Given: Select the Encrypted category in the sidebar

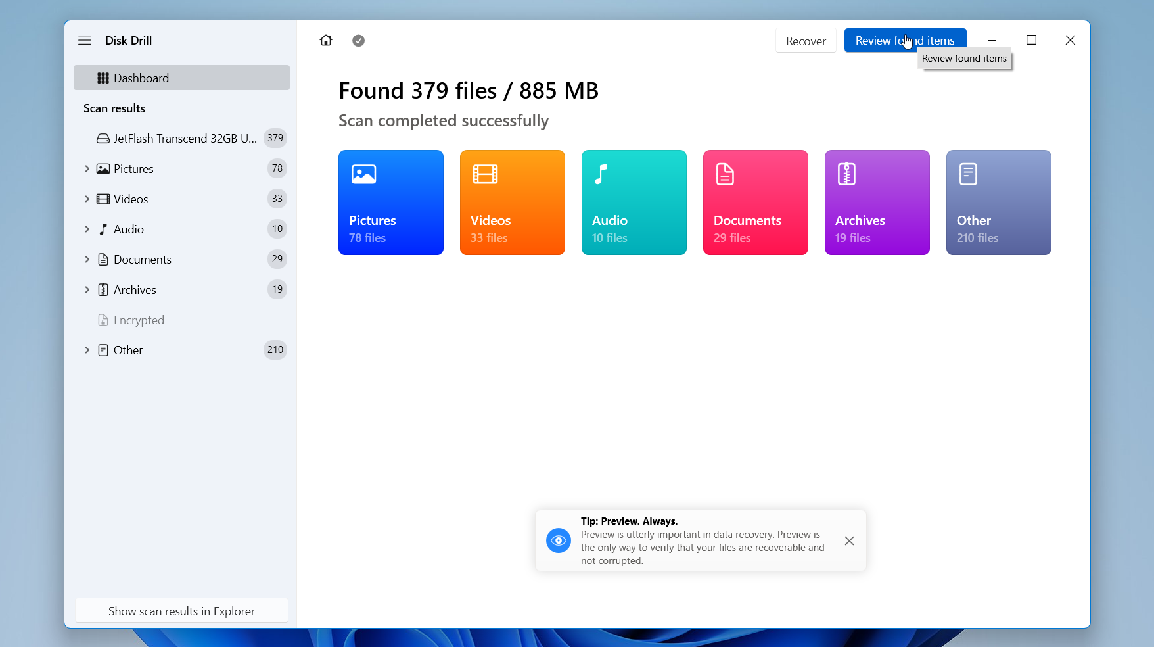Looking at the screenshot, I should (181, 320).
